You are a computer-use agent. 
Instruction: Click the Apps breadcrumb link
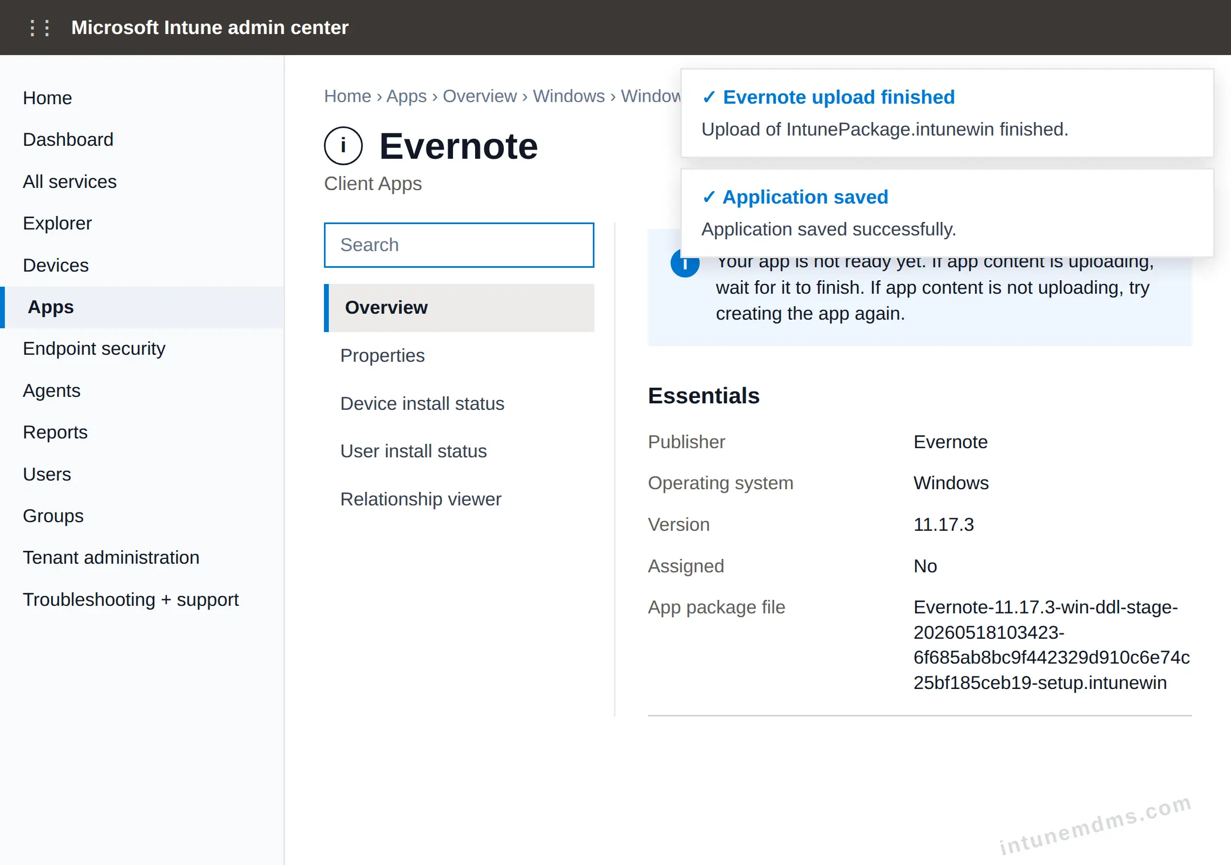point(407,96)
